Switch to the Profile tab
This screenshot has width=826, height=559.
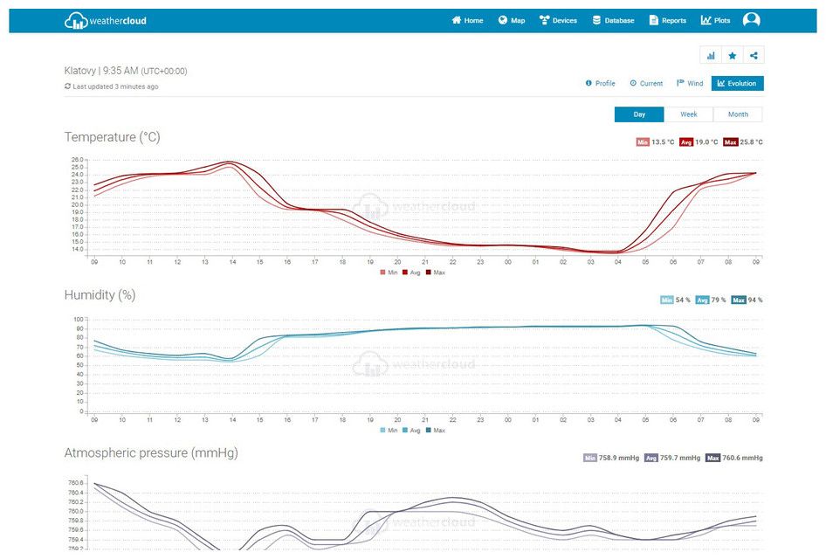(x=600, y=84)
